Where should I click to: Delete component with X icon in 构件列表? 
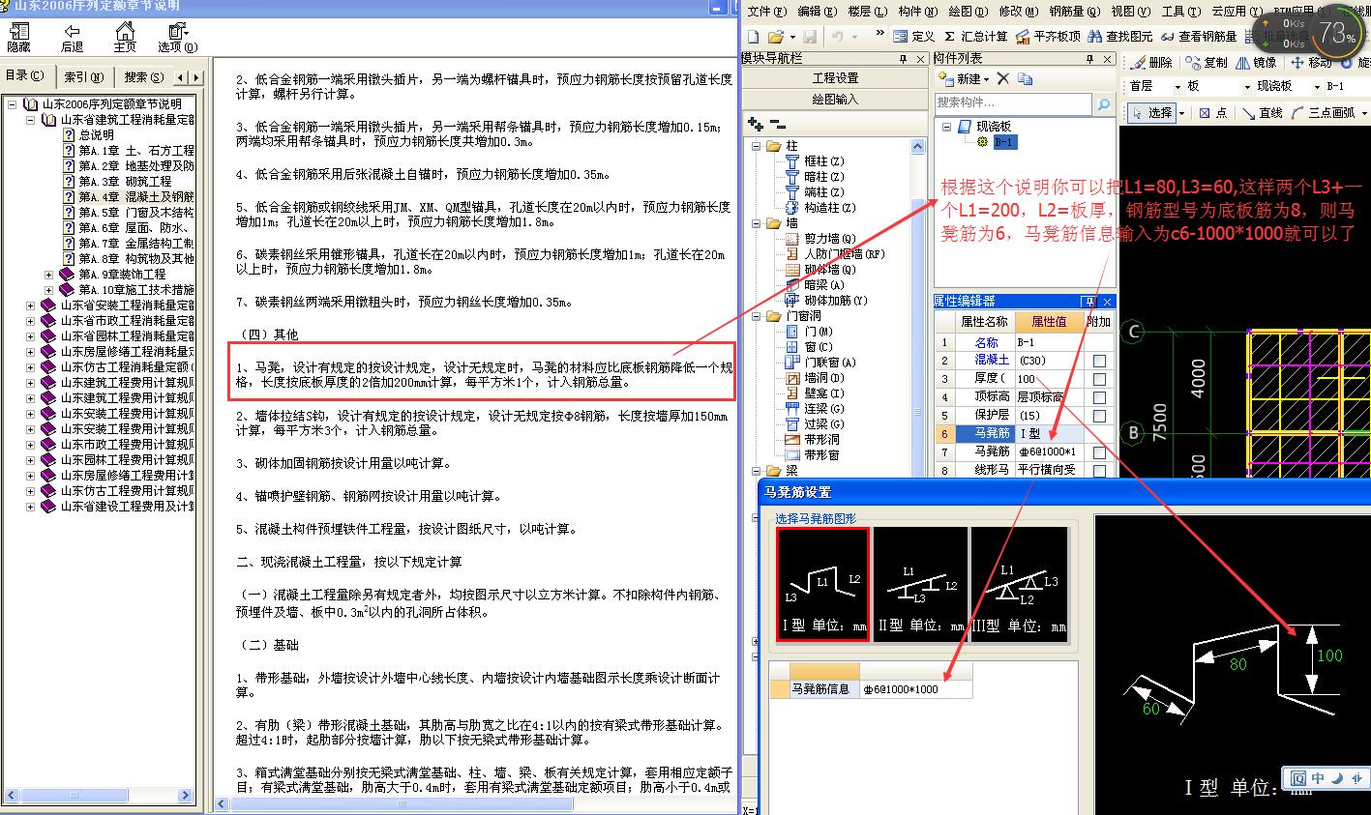tap(1003, 78)
